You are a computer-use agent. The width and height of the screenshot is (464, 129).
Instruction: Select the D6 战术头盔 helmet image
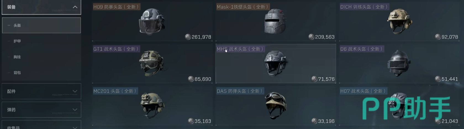[x=399, y=63]
